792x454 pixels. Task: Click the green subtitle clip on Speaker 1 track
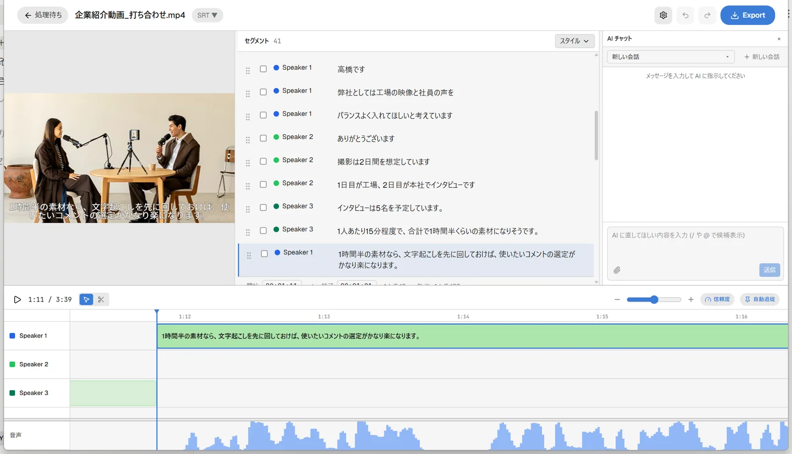click(472, 336)
